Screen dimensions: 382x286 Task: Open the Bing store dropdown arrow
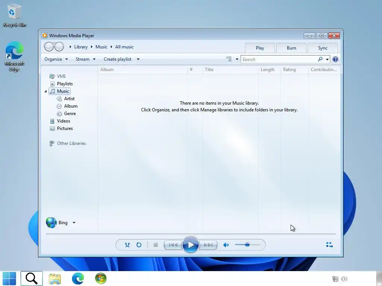pos(74,223)
